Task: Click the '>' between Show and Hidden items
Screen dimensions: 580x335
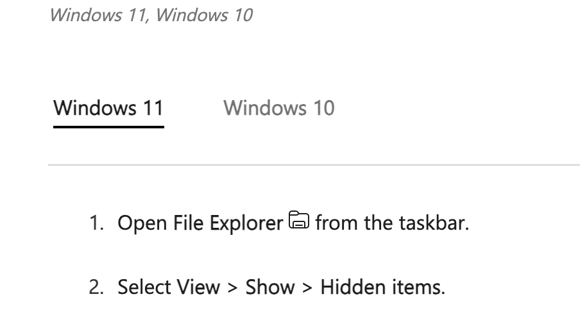Action: tap(307, 288)
